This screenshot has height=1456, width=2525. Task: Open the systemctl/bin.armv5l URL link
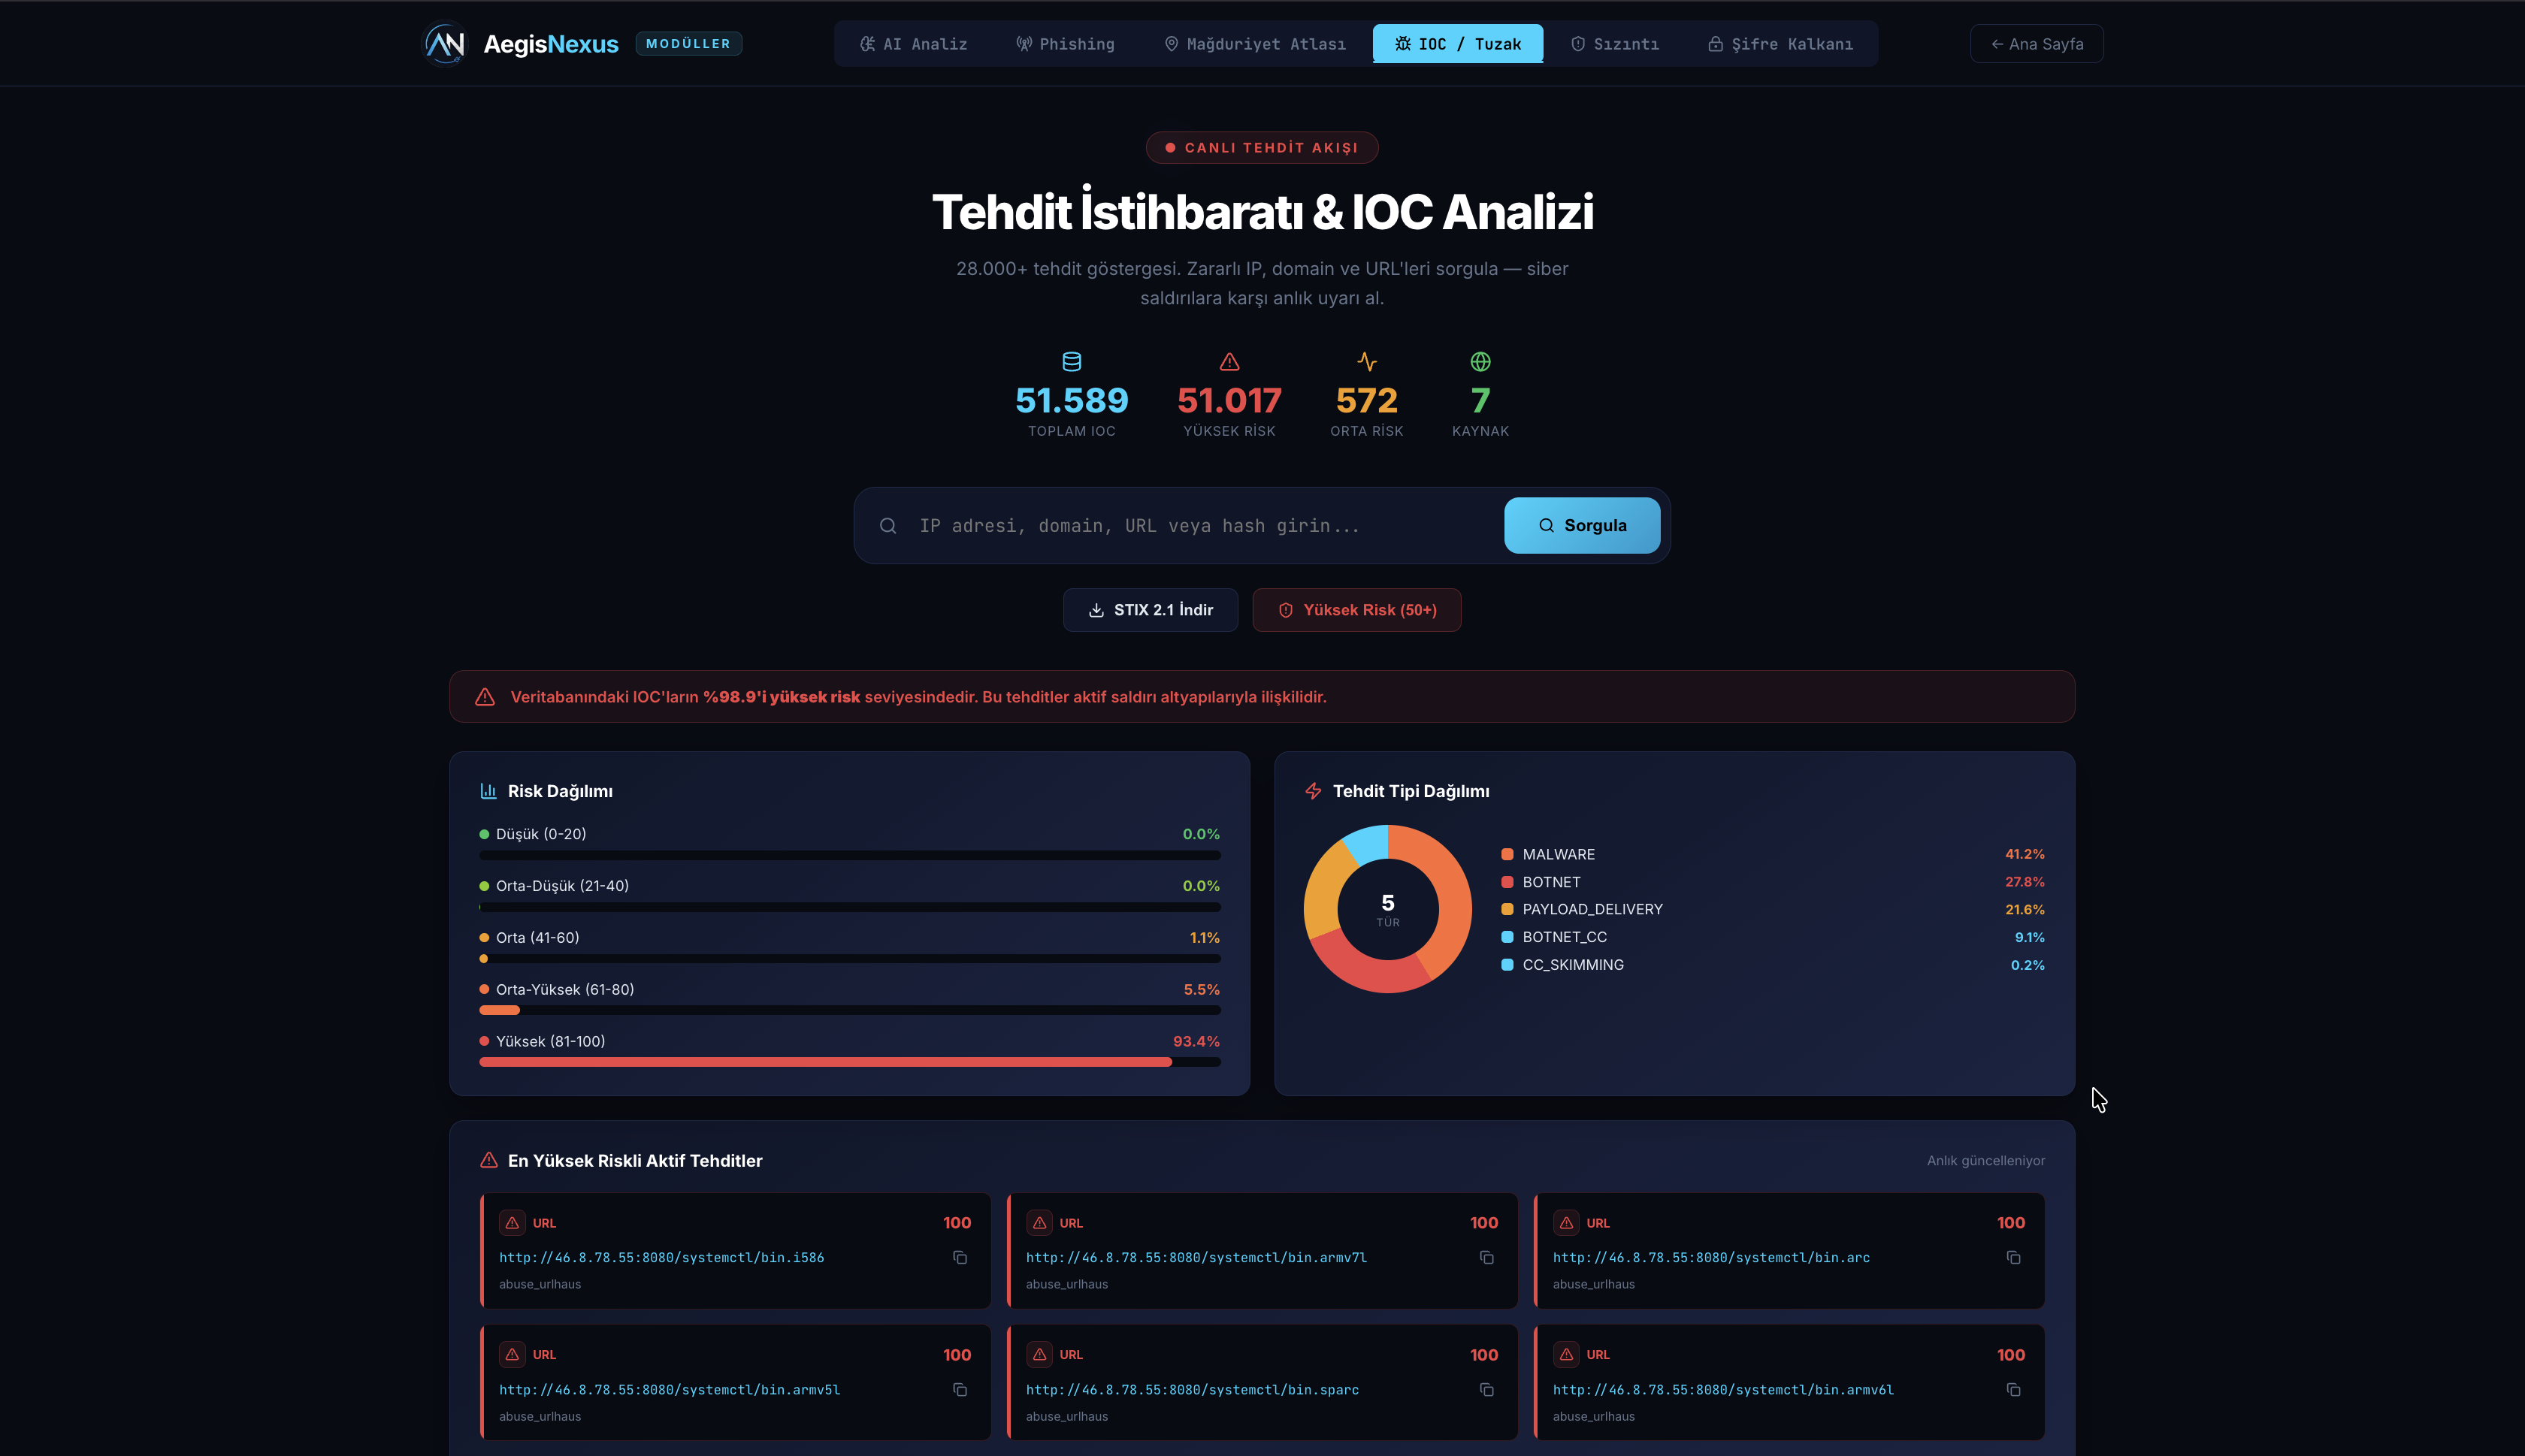pos(669,1390)
